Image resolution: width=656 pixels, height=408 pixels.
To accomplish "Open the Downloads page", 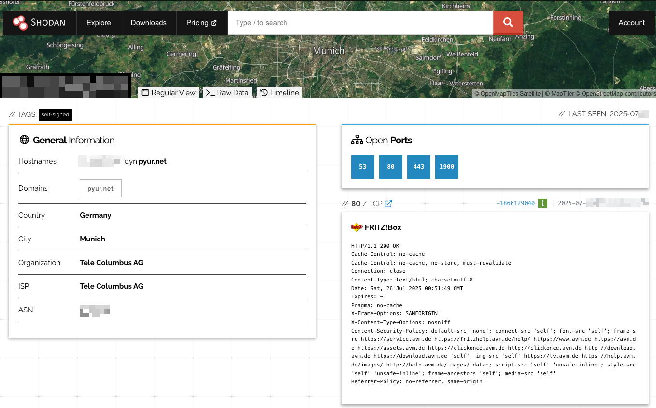I will (x=149, y=23).
